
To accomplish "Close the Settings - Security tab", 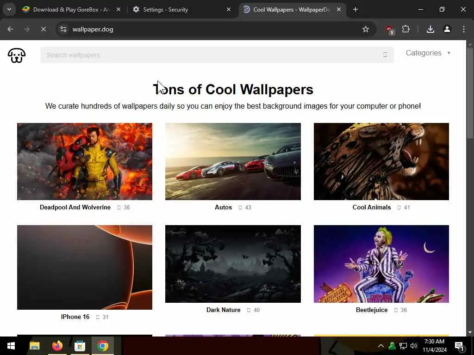I will (x=229, y=9).
